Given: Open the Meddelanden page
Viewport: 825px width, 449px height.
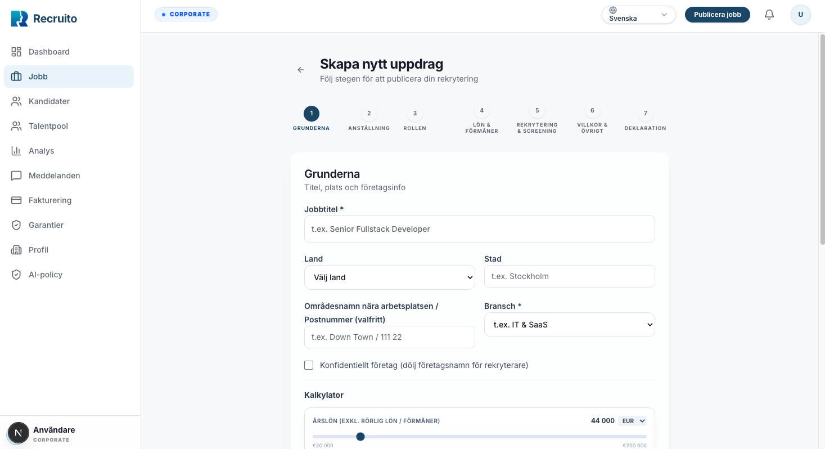Looking at the screenshot, I should click(x=69, y=176).
